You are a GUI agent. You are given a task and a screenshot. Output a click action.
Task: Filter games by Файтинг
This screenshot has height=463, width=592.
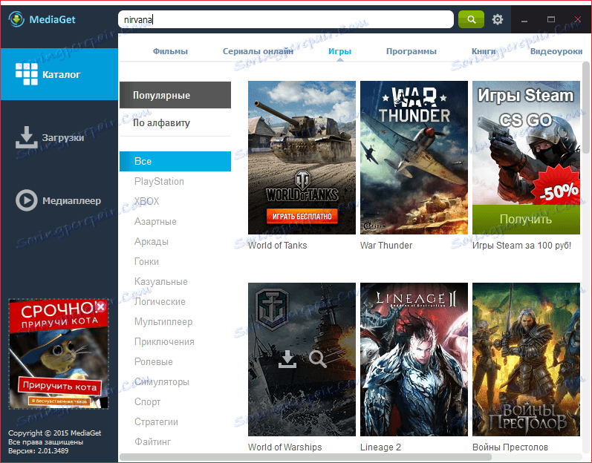[152, 442]
